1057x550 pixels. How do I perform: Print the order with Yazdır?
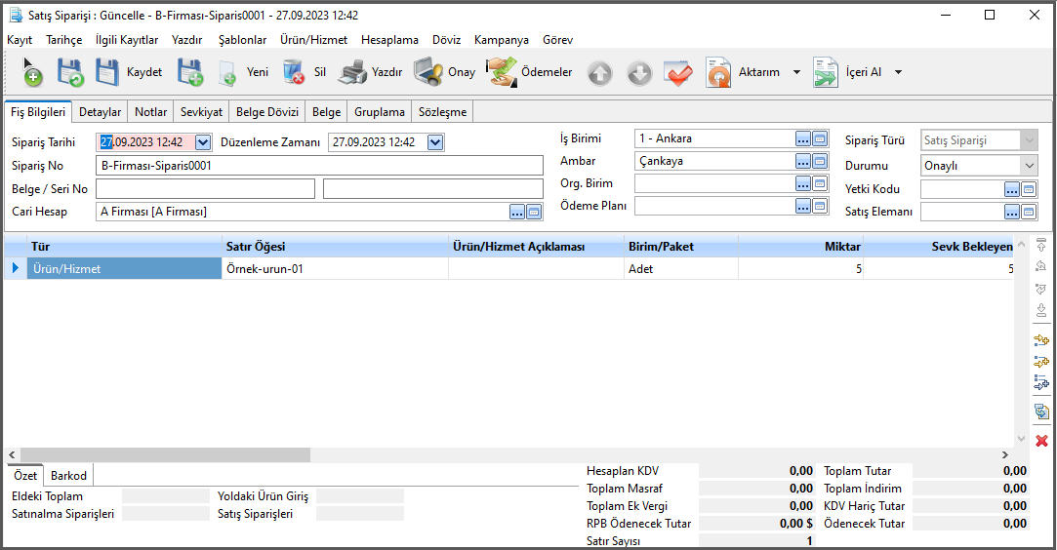click(x=371, y=72)
